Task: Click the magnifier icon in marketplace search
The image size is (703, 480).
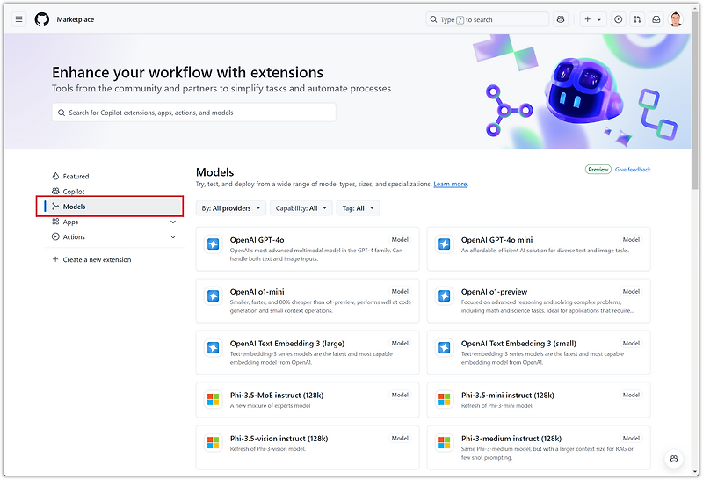Action: 62,113
